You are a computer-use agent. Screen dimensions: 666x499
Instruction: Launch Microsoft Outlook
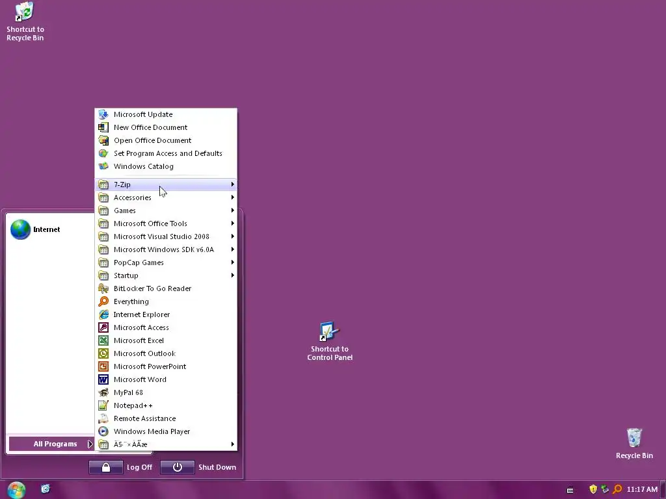coord(166,353)
